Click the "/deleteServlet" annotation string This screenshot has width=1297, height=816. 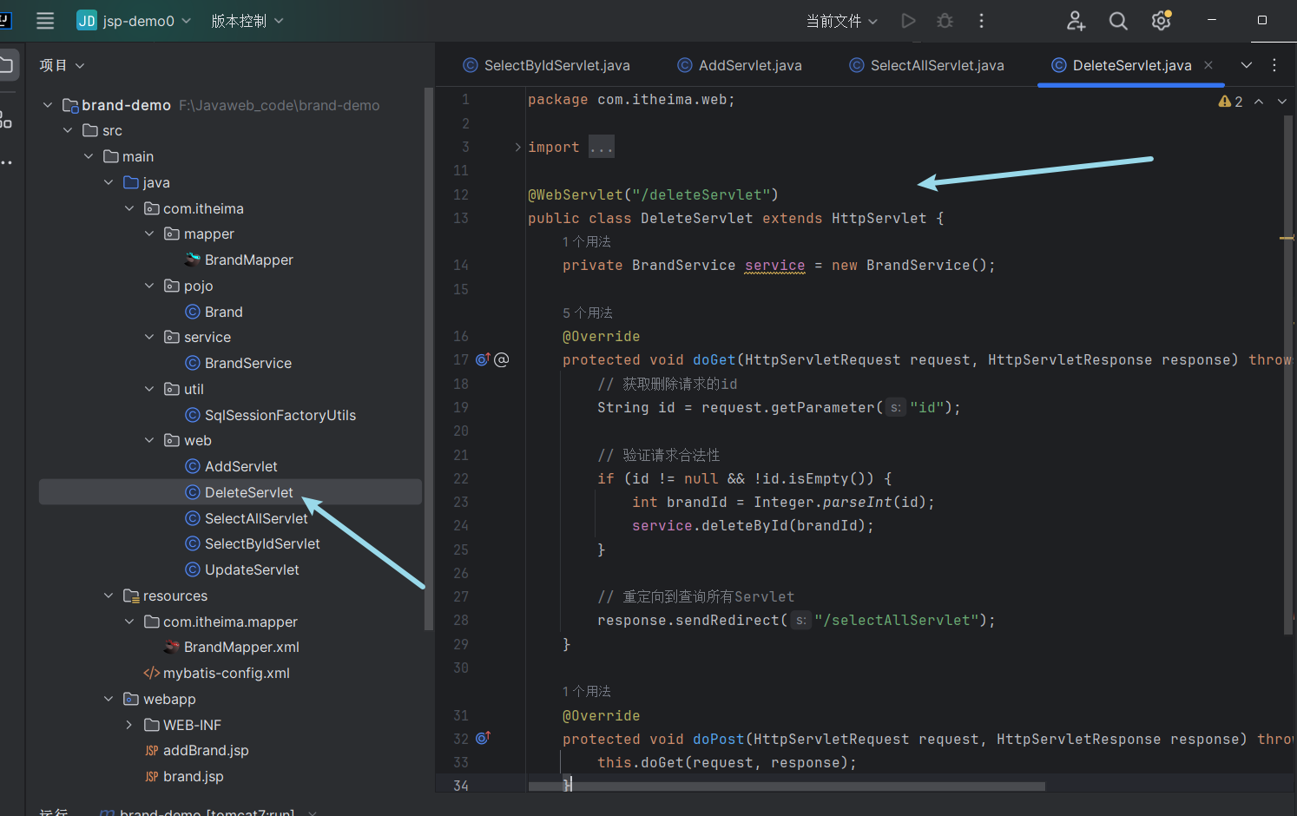[x=701, y=194]
